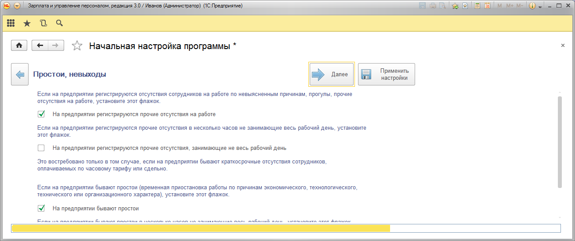Image resolution: width=575 pixels, height=241 pixels.
Task: Open Favorites with the black star icon
Action: pos(27,23)
